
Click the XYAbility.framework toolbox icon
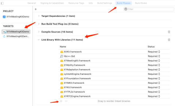[x=62, y=65]
